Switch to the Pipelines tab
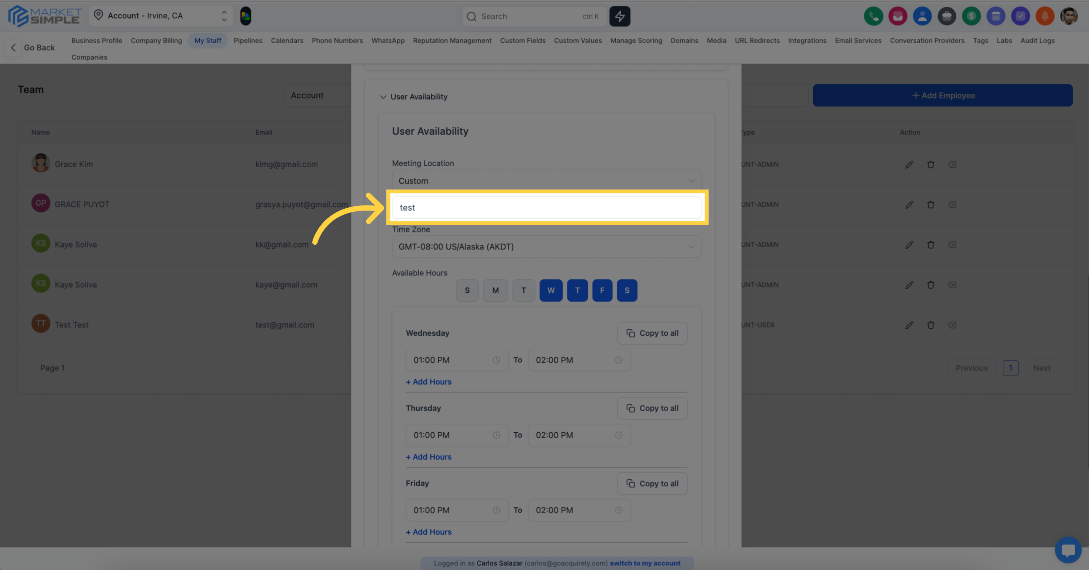Image resolution: width=1089 pixels, height=570 pixels. (248, 41)
